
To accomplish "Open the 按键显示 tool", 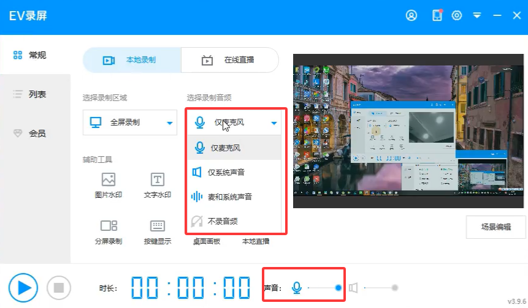I will [x=157, y=232].
